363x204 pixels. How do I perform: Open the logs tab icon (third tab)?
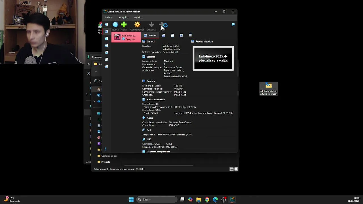[172, 35]
